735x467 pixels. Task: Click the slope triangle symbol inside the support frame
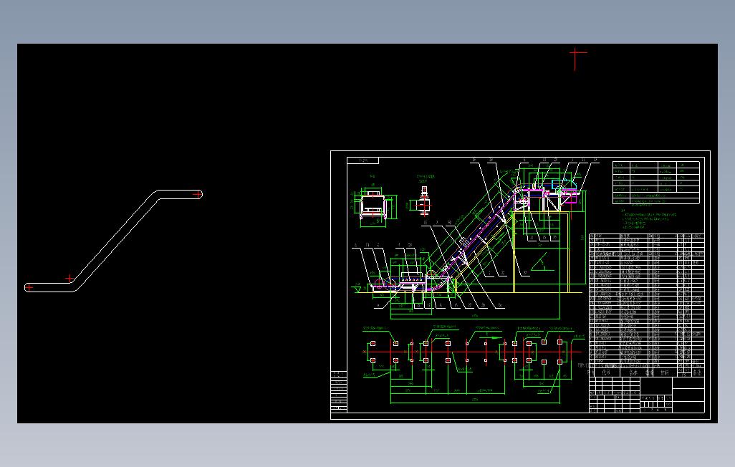point(543,263)
